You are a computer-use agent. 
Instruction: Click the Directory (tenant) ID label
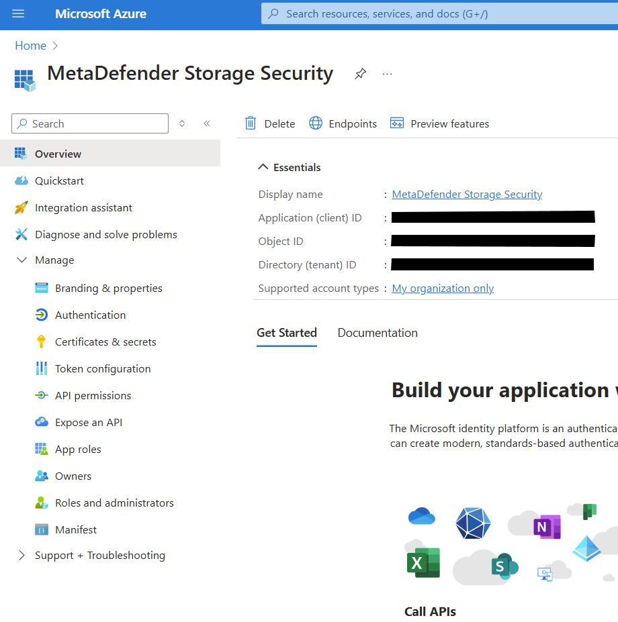307,264
